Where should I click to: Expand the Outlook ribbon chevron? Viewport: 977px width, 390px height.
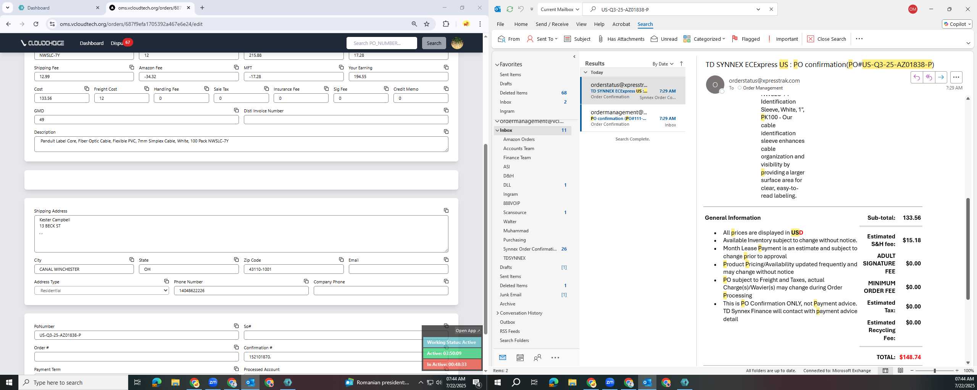[968, 43]
